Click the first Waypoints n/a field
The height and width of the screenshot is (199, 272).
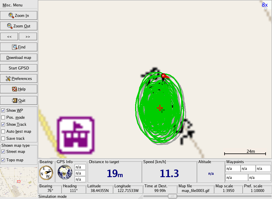point(233,169)
